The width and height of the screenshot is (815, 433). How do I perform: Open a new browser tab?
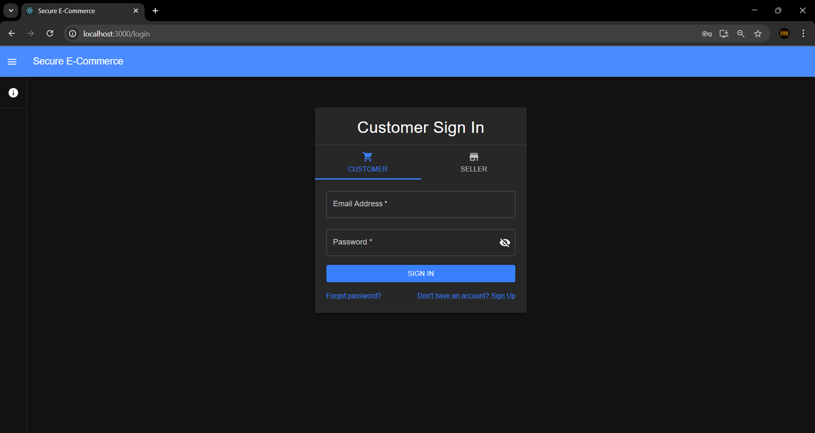click(155, 11)
